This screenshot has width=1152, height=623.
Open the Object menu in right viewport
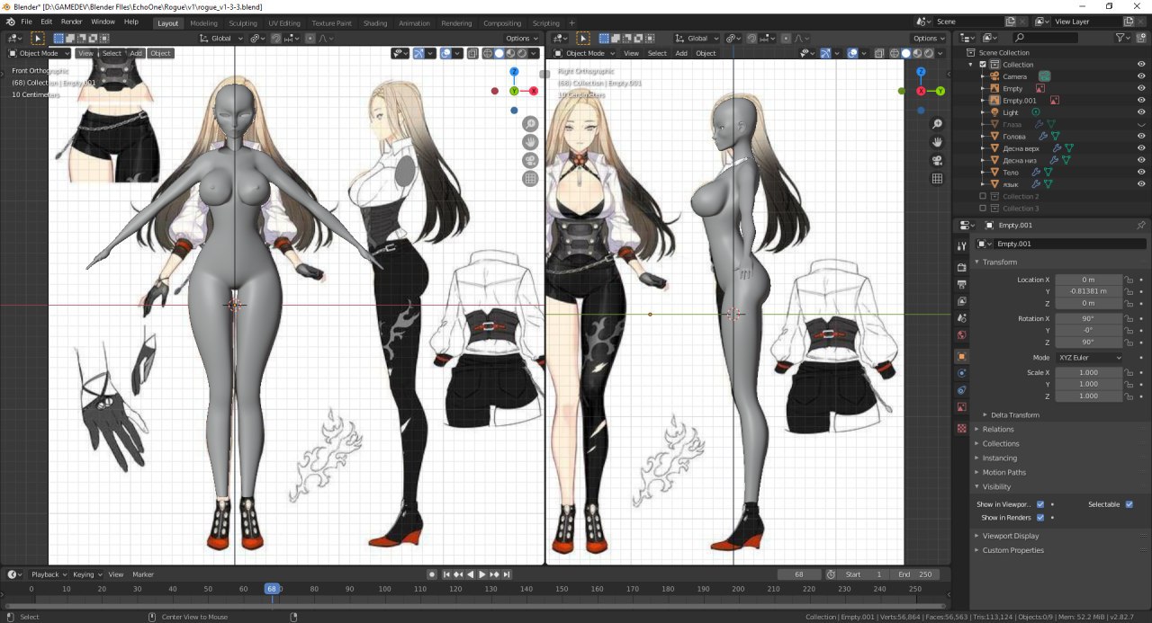click(x=706, y=53)
